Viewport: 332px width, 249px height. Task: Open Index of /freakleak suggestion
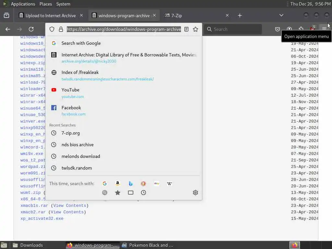click(x=124, y=76)
